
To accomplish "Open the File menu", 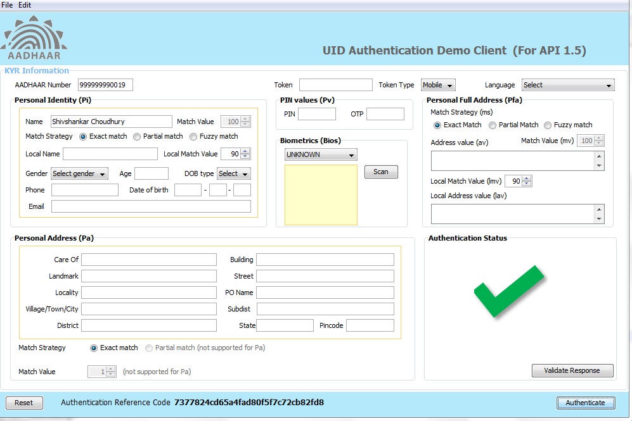I will click(x=8, y=5).
